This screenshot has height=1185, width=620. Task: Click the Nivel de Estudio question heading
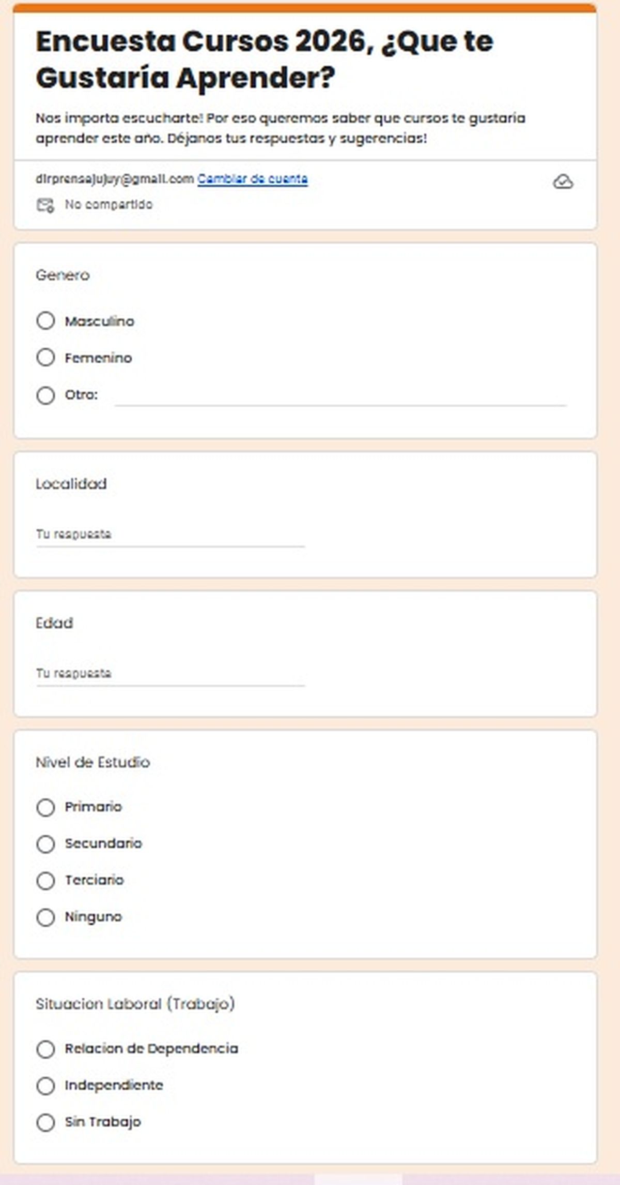point(92,762)
